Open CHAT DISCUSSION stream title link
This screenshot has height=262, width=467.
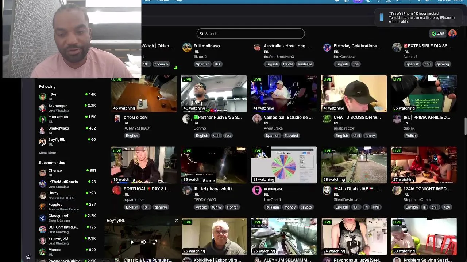pyautogui.click(x=357, y=118)
